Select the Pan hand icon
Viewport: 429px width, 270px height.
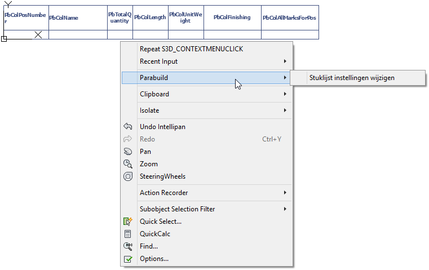[128, 152]
